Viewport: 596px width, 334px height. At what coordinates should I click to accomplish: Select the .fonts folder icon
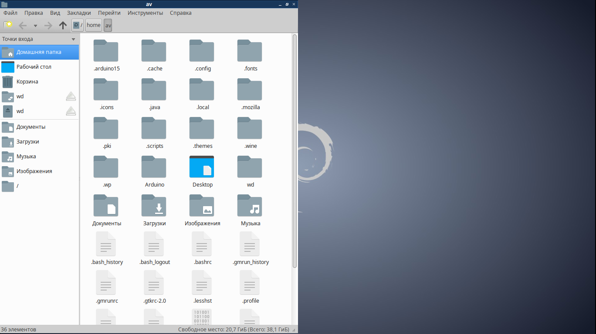pos(250,51)
